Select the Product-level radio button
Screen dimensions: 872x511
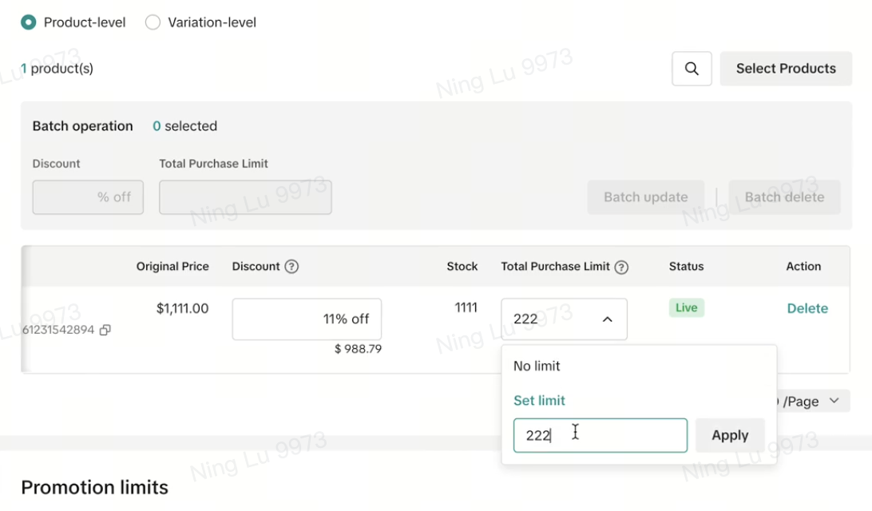29,22
